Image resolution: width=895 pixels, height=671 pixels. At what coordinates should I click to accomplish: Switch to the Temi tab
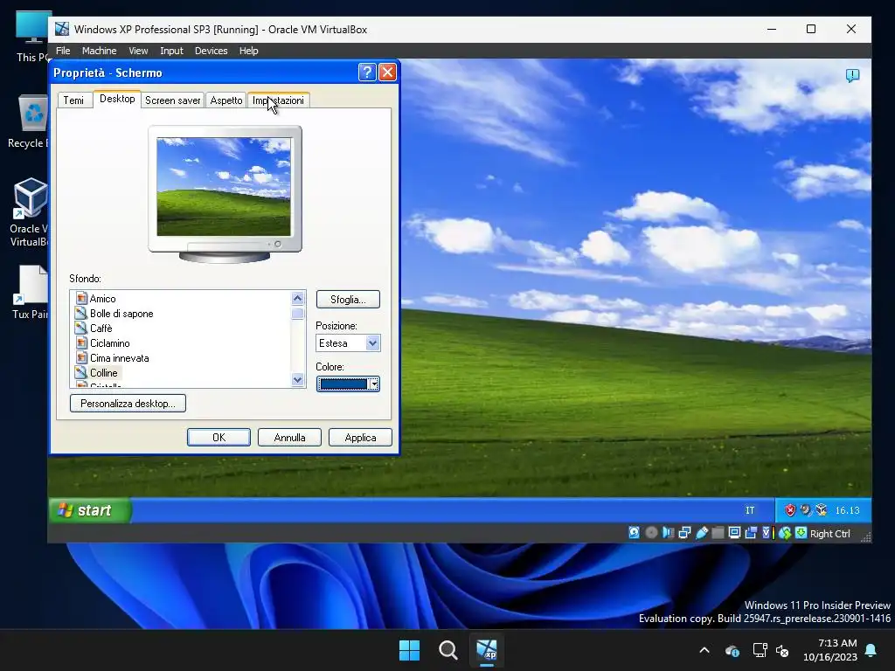[73, 100]
